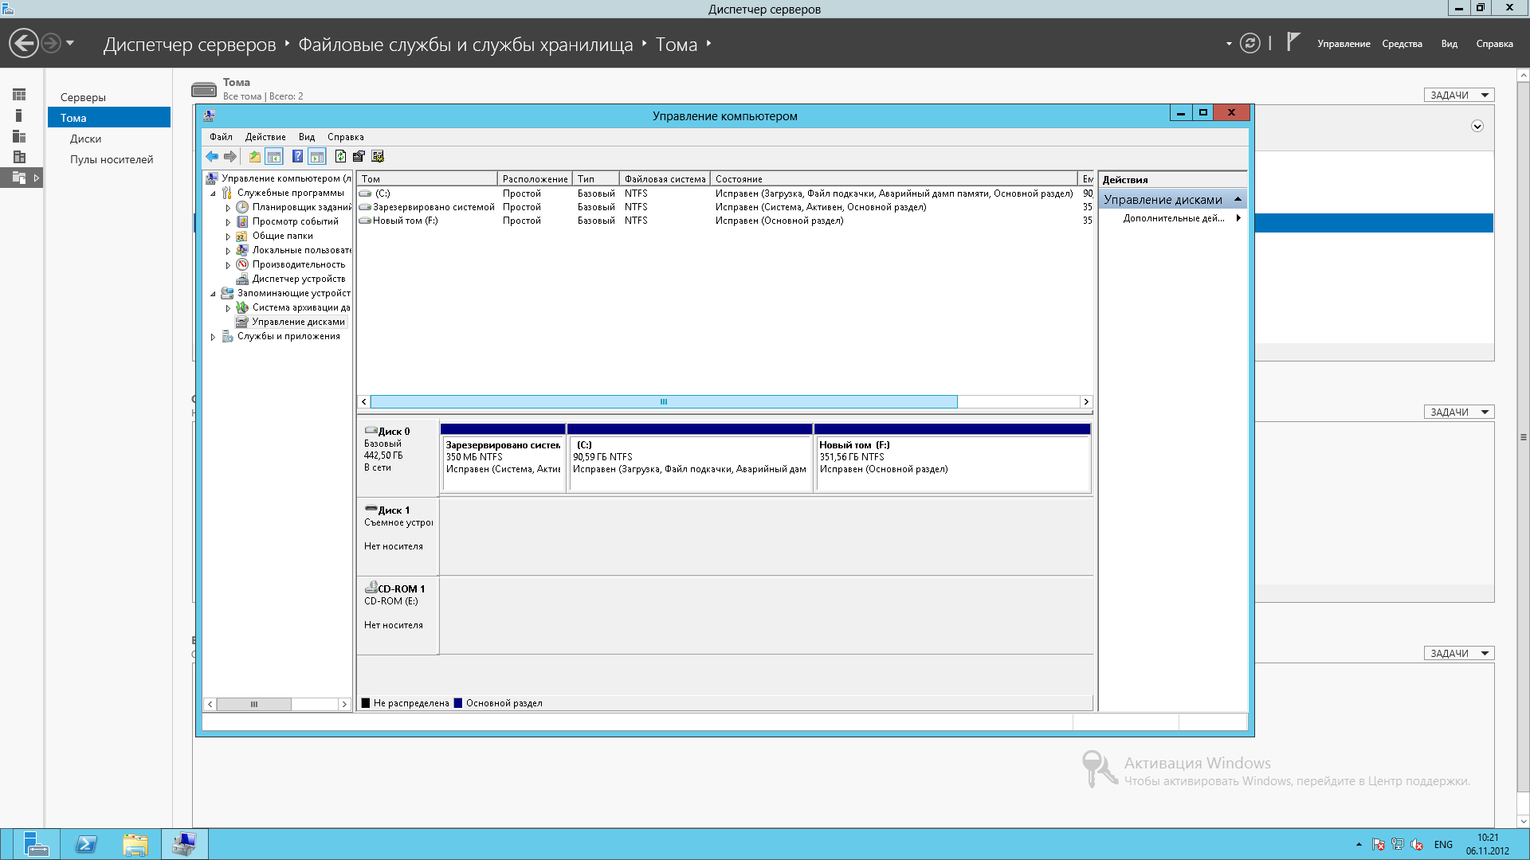Select Пулы носителей in Server Manager sidebar
Image resolution: width=1530 pixels, height=860 pixels.
(x=112, y=159)
